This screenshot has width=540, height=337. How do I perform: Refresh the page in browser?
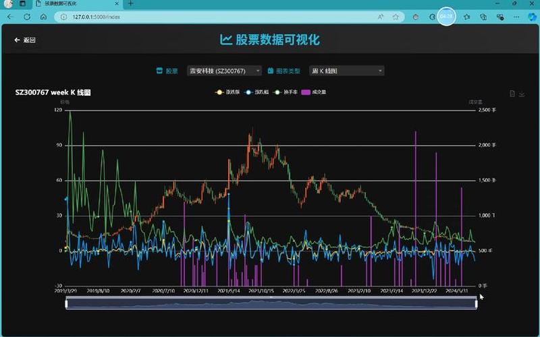point(27,17)
